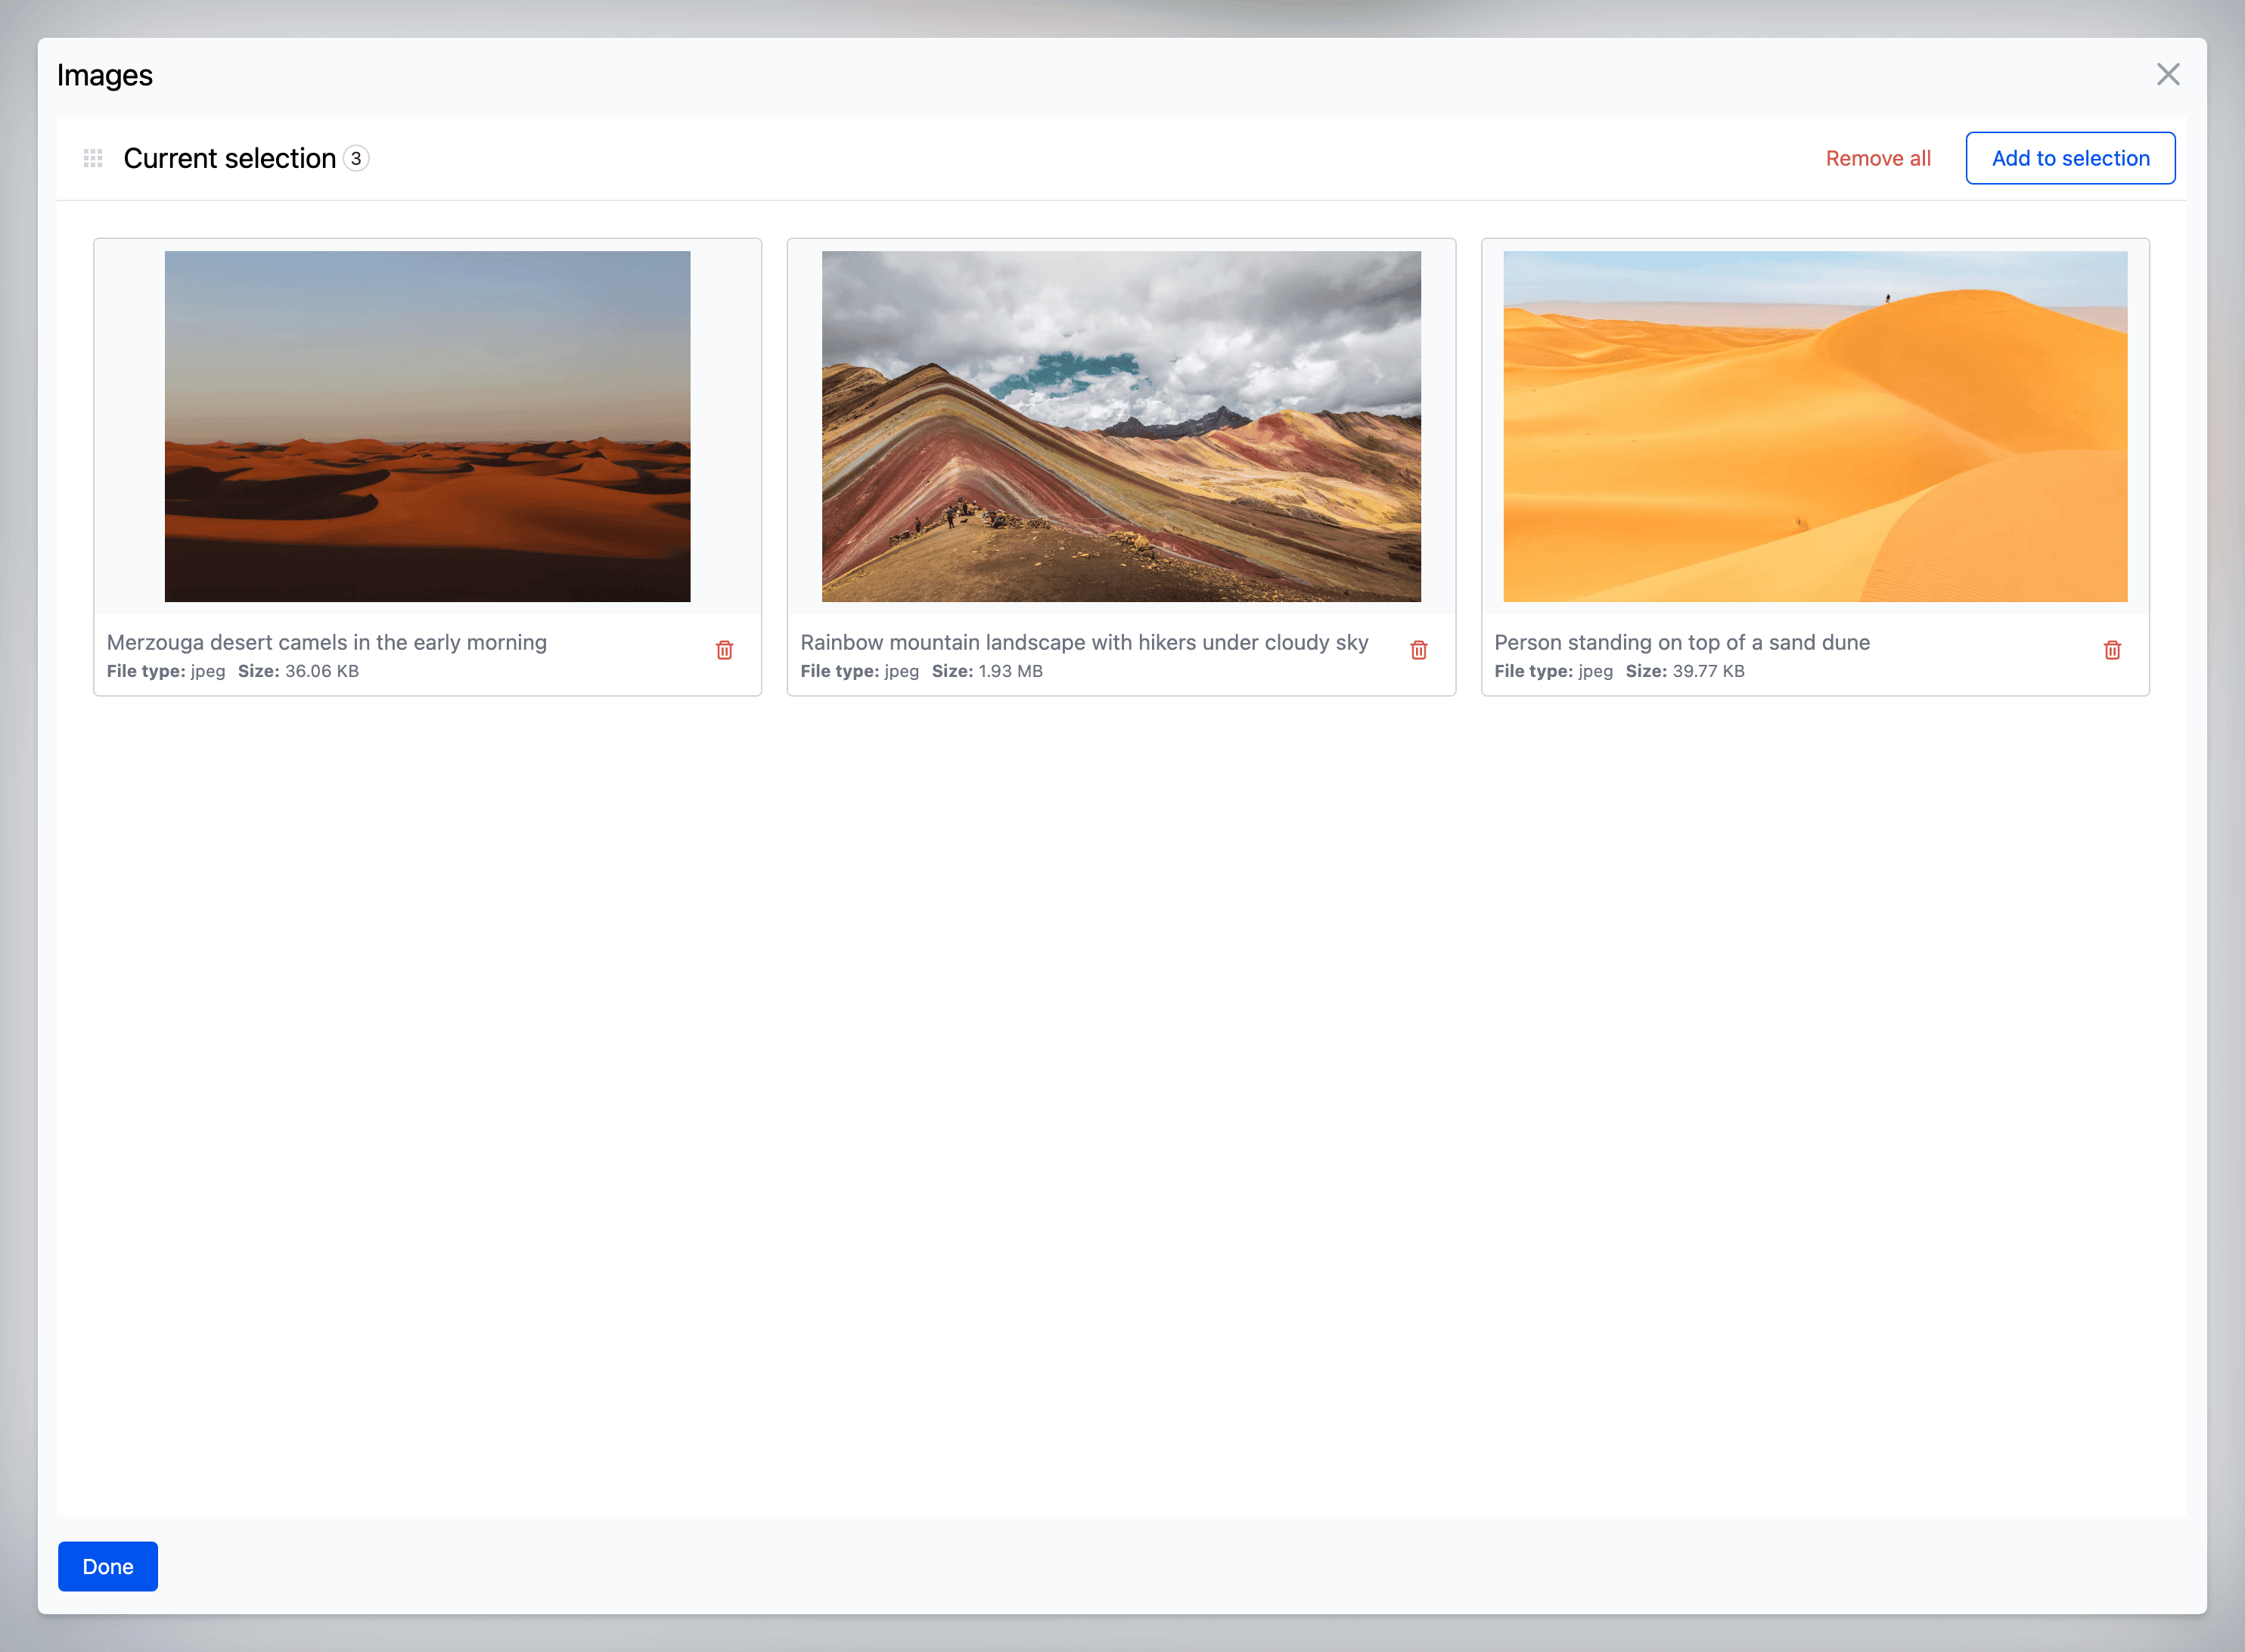Click the Current selection heading
The width and height of the screenshot is (2245, 1652).
tap(230, 158)
